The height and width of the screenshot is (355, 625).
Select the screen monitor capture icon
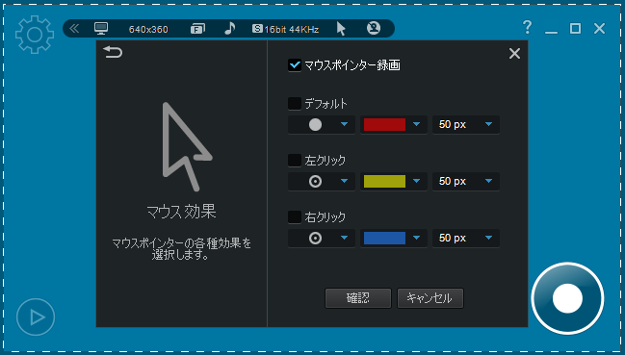point(101,29)
